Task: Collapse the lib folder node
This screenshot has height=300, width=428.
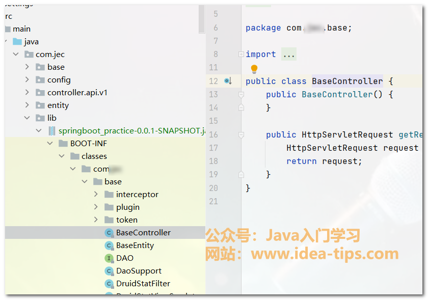Action: [27, 118]
